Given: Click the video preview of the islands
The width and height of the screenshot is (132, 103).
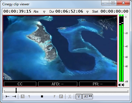Looking at the screenshot, I should [60, 48].
